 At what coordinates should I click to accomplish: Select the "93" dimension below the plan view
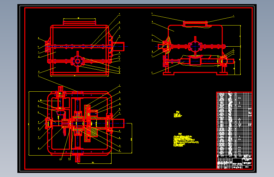pyautogui.click(x=93, y=163)
